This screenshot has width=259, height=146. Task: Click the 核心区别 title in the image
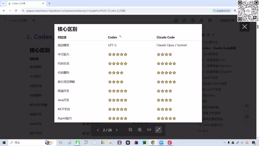(x=67, y=29)
